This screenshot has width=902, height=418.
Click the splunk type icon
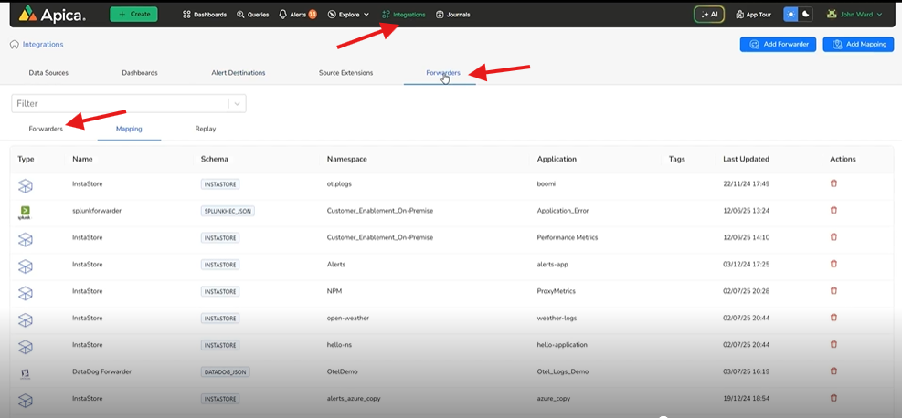pos(26,211)
